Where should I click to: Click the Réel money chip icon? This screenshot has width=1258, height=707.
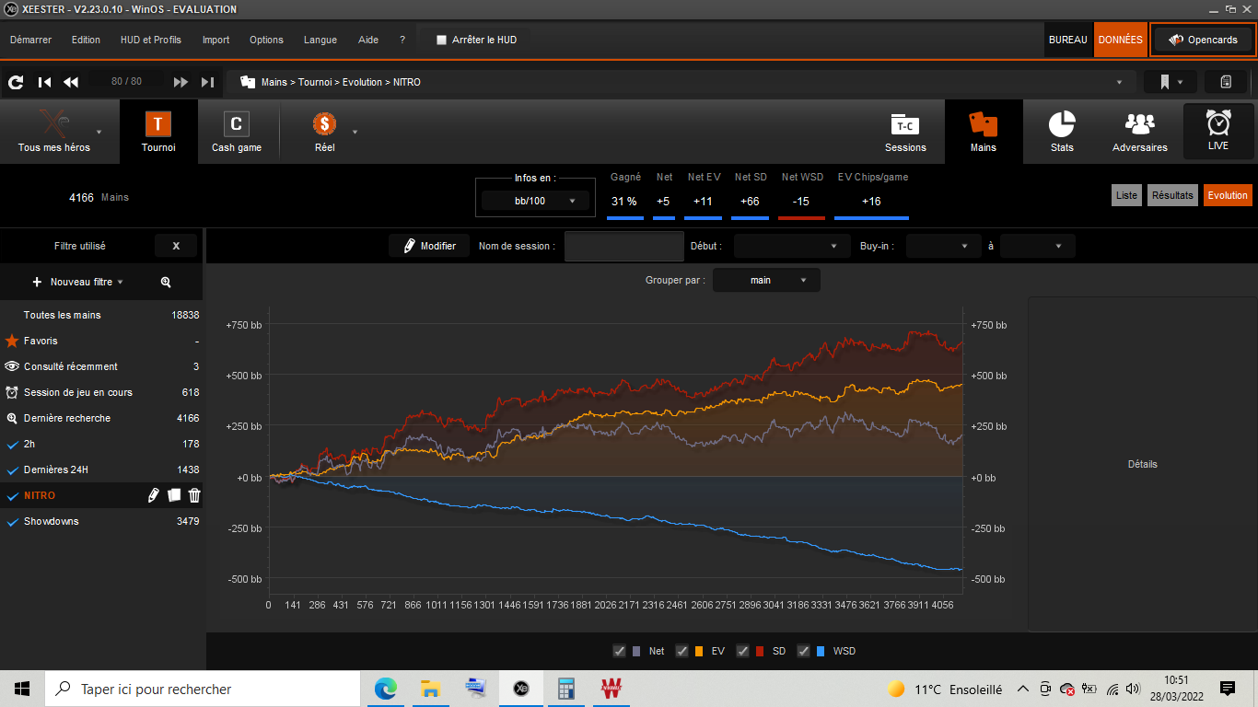pyautogui.click(x=324, y=123)
